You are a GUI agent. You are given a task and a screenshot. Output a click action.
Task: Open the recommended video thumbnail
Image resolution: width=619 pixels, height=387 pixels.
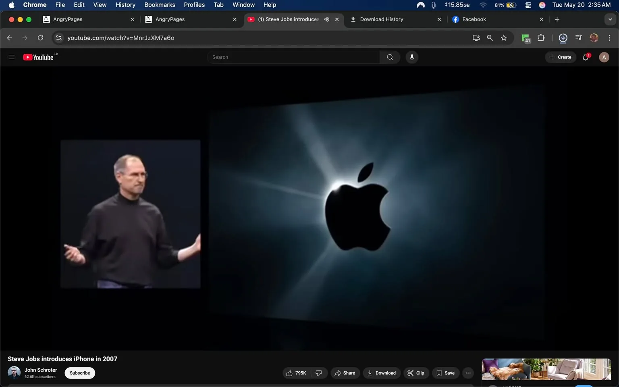pyautogui.click(x=546, y=369)
